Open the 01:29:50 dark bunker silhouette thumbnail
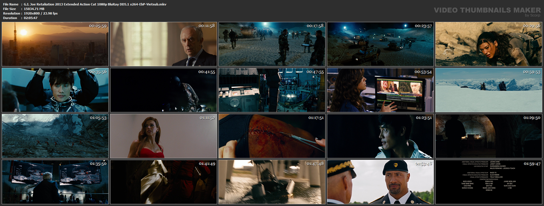The height and width of the screenshot is (206, 544). tap(489, 135)
